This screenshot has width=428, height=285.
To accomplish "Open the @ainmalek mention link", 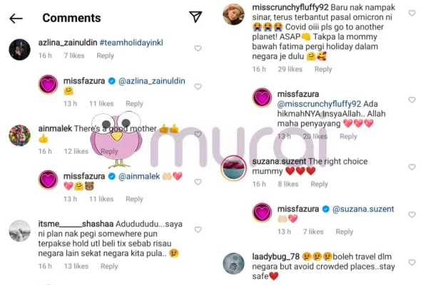I will (x=139, y=176).
